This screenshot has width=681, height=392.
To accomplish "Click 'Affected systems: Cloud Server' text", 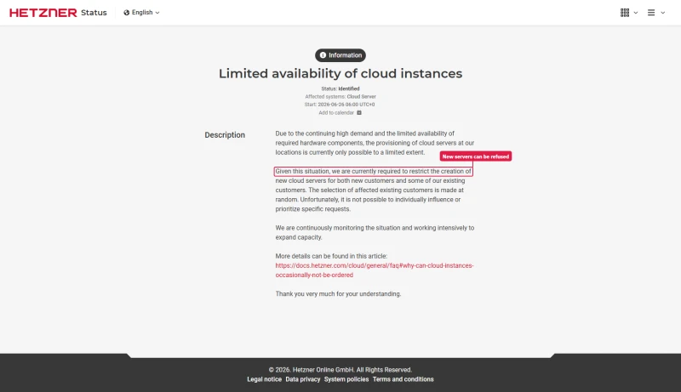I will (x=340, y=97).
